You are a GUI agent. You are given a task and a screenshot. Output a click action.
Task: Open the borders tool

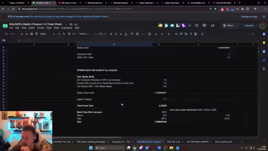[137, 34]
